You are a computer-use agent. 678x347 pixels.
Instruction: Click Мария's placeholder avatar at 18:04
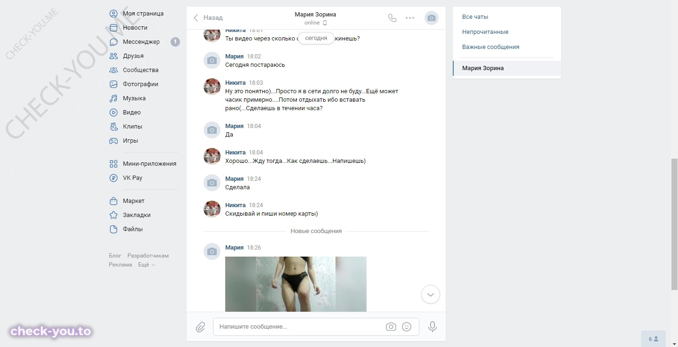(x=212, y=130)
